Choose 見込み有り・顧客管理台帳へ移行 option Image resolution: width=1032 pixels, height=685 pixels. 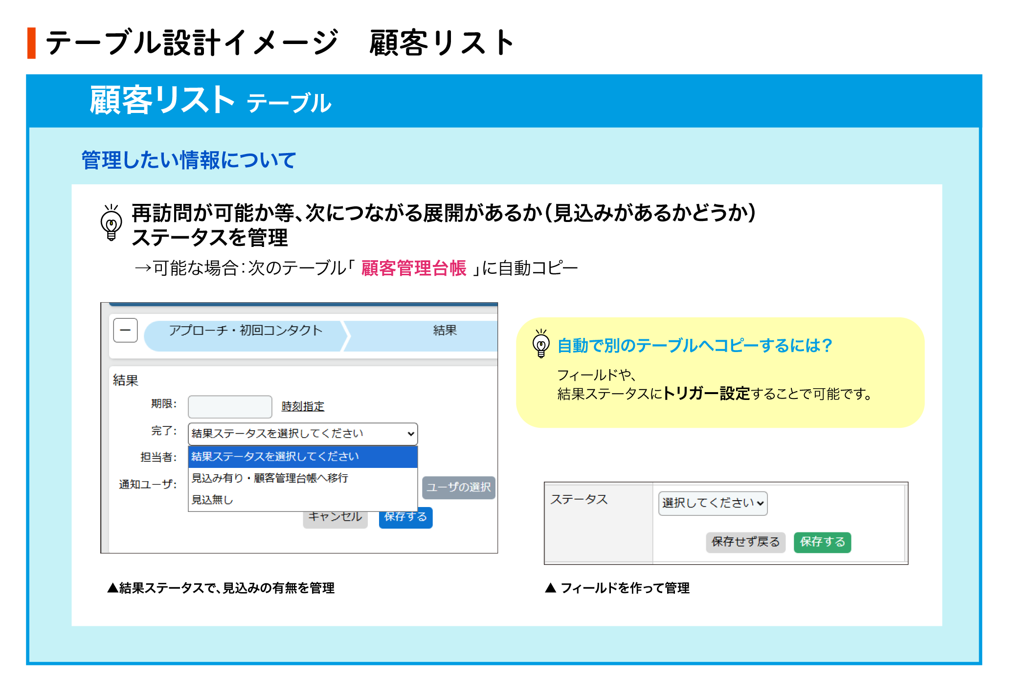click(269, 478)
